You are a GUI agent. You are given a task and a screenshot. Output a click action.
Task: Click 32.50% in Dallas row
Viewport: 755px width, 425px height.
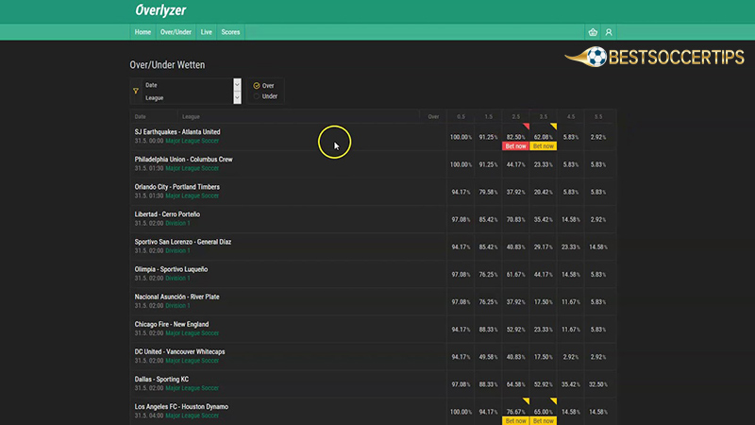598,384
